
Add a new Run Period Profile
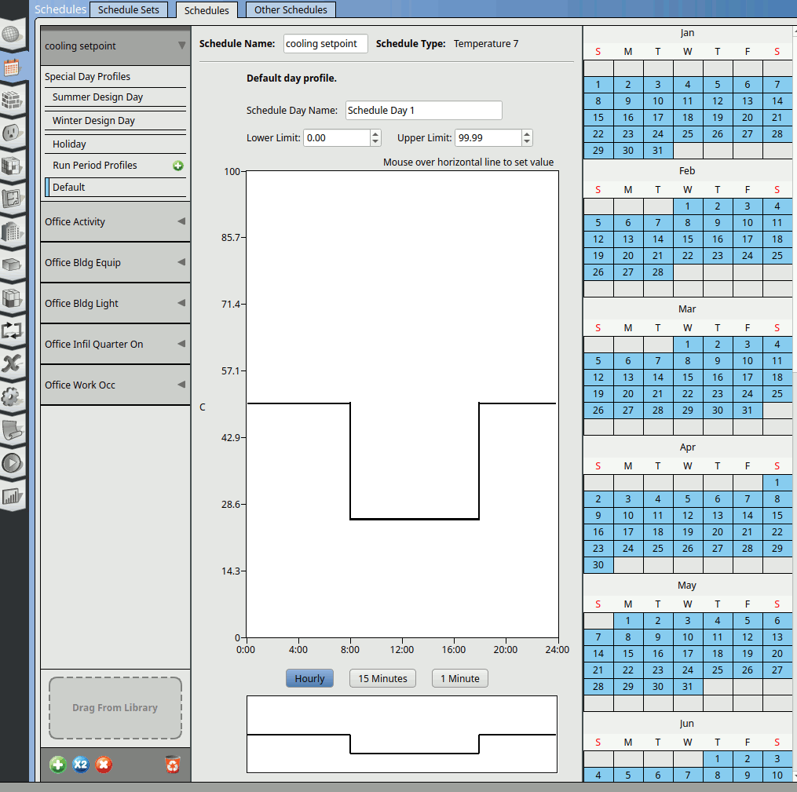(178, 166)
